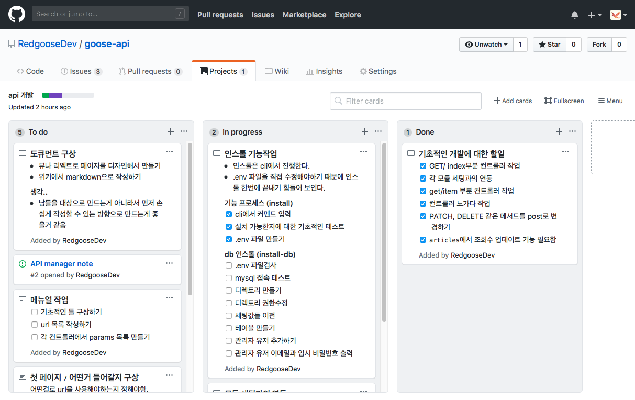Image resolution: width=635 pixels, height=400 pixels.
Task: Uncheck the .env 파일 만들기 checkbox
Action: coord(229,239)
